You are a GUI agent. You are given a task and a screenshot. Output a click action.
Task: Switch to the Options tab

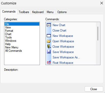[62, 12]
